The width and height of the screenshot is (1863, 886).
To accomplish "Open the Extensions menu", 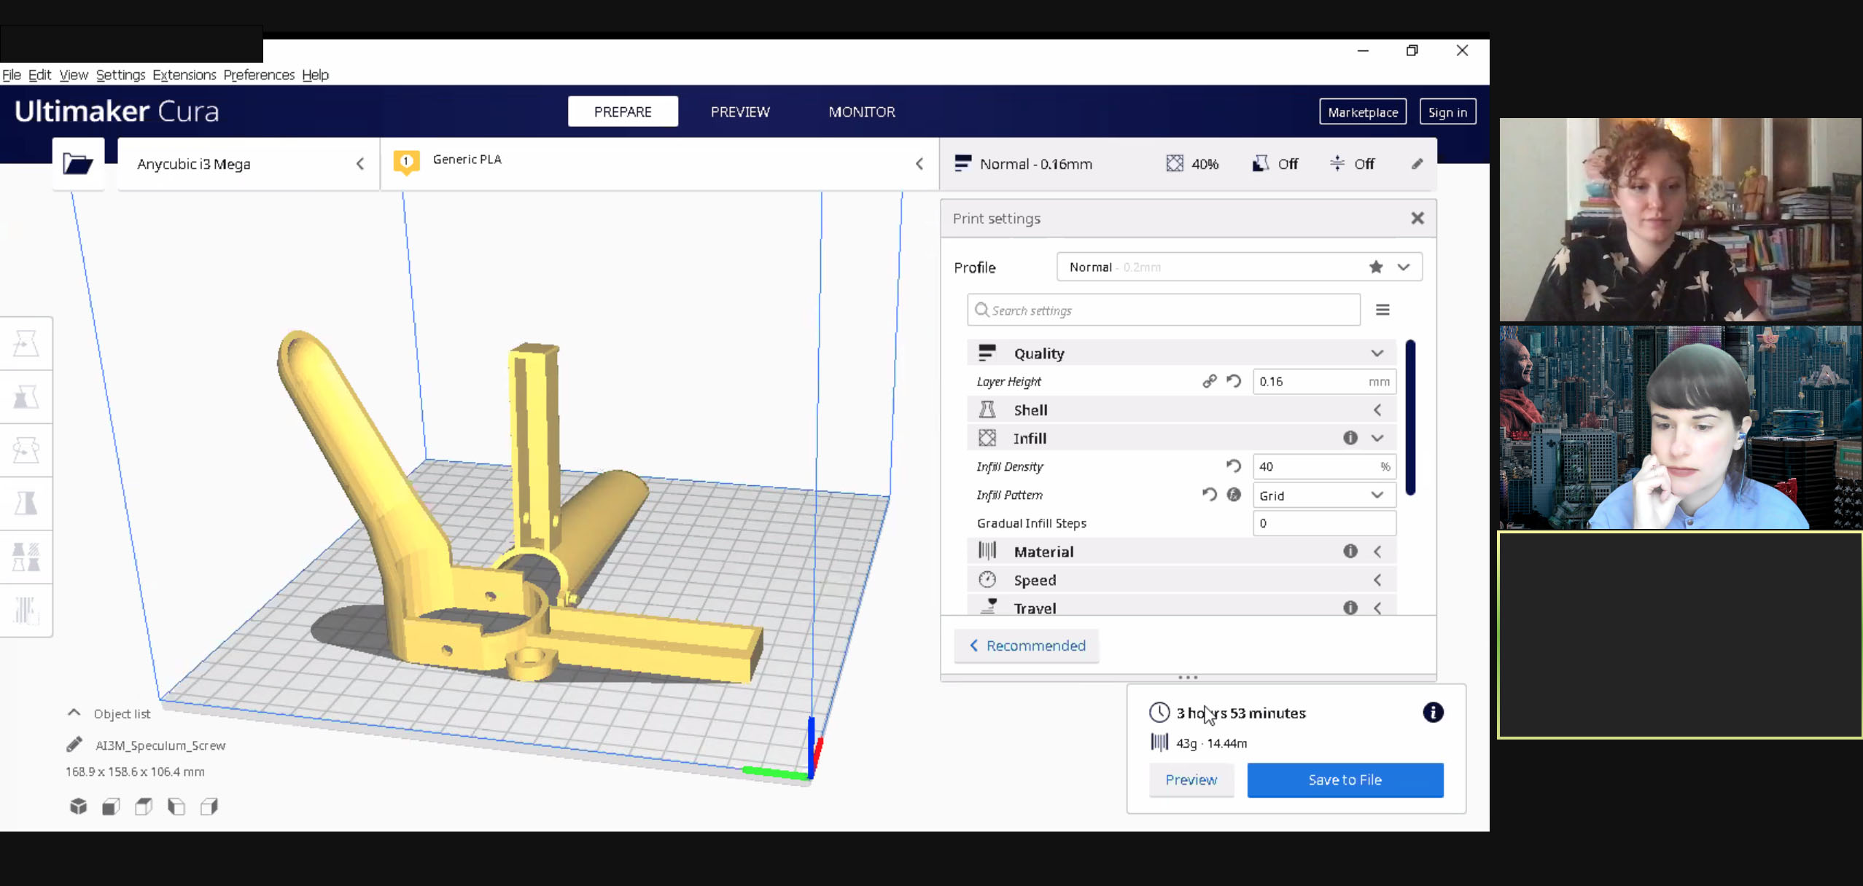I will click(184, 74).
